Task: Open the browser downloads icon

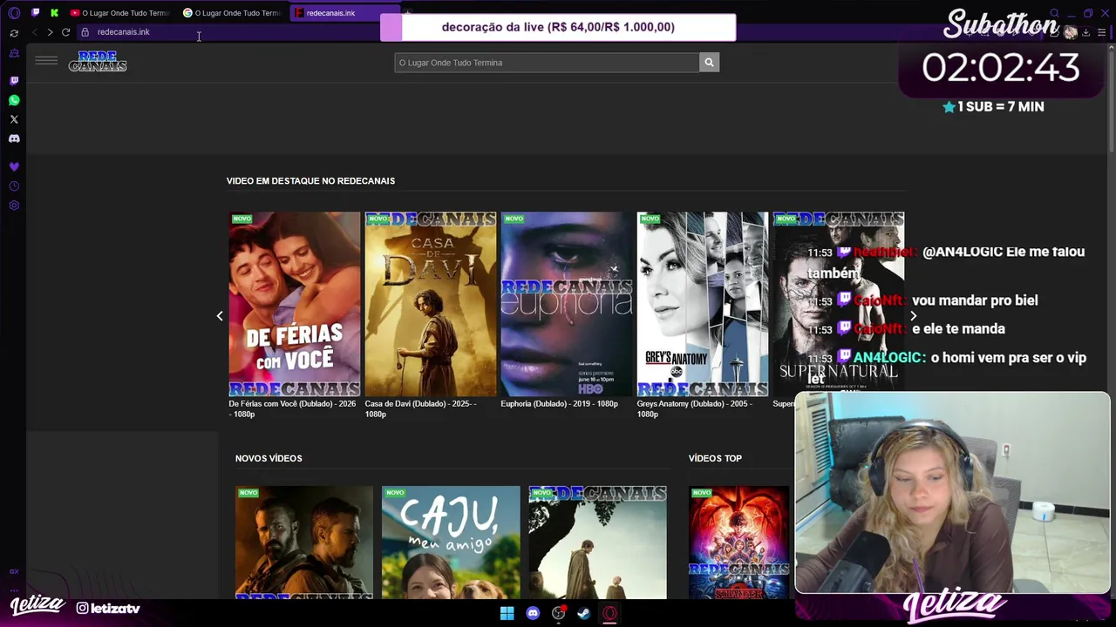Action: point(1085,32)
